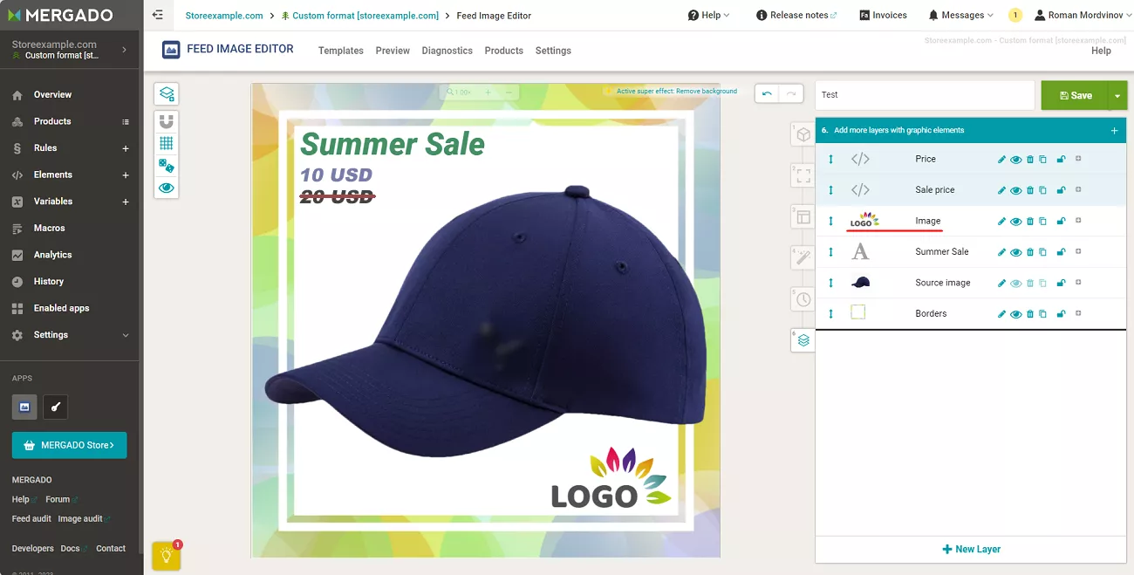
Task: Switch to the Products tab in editor
Action: click(504, 51)
